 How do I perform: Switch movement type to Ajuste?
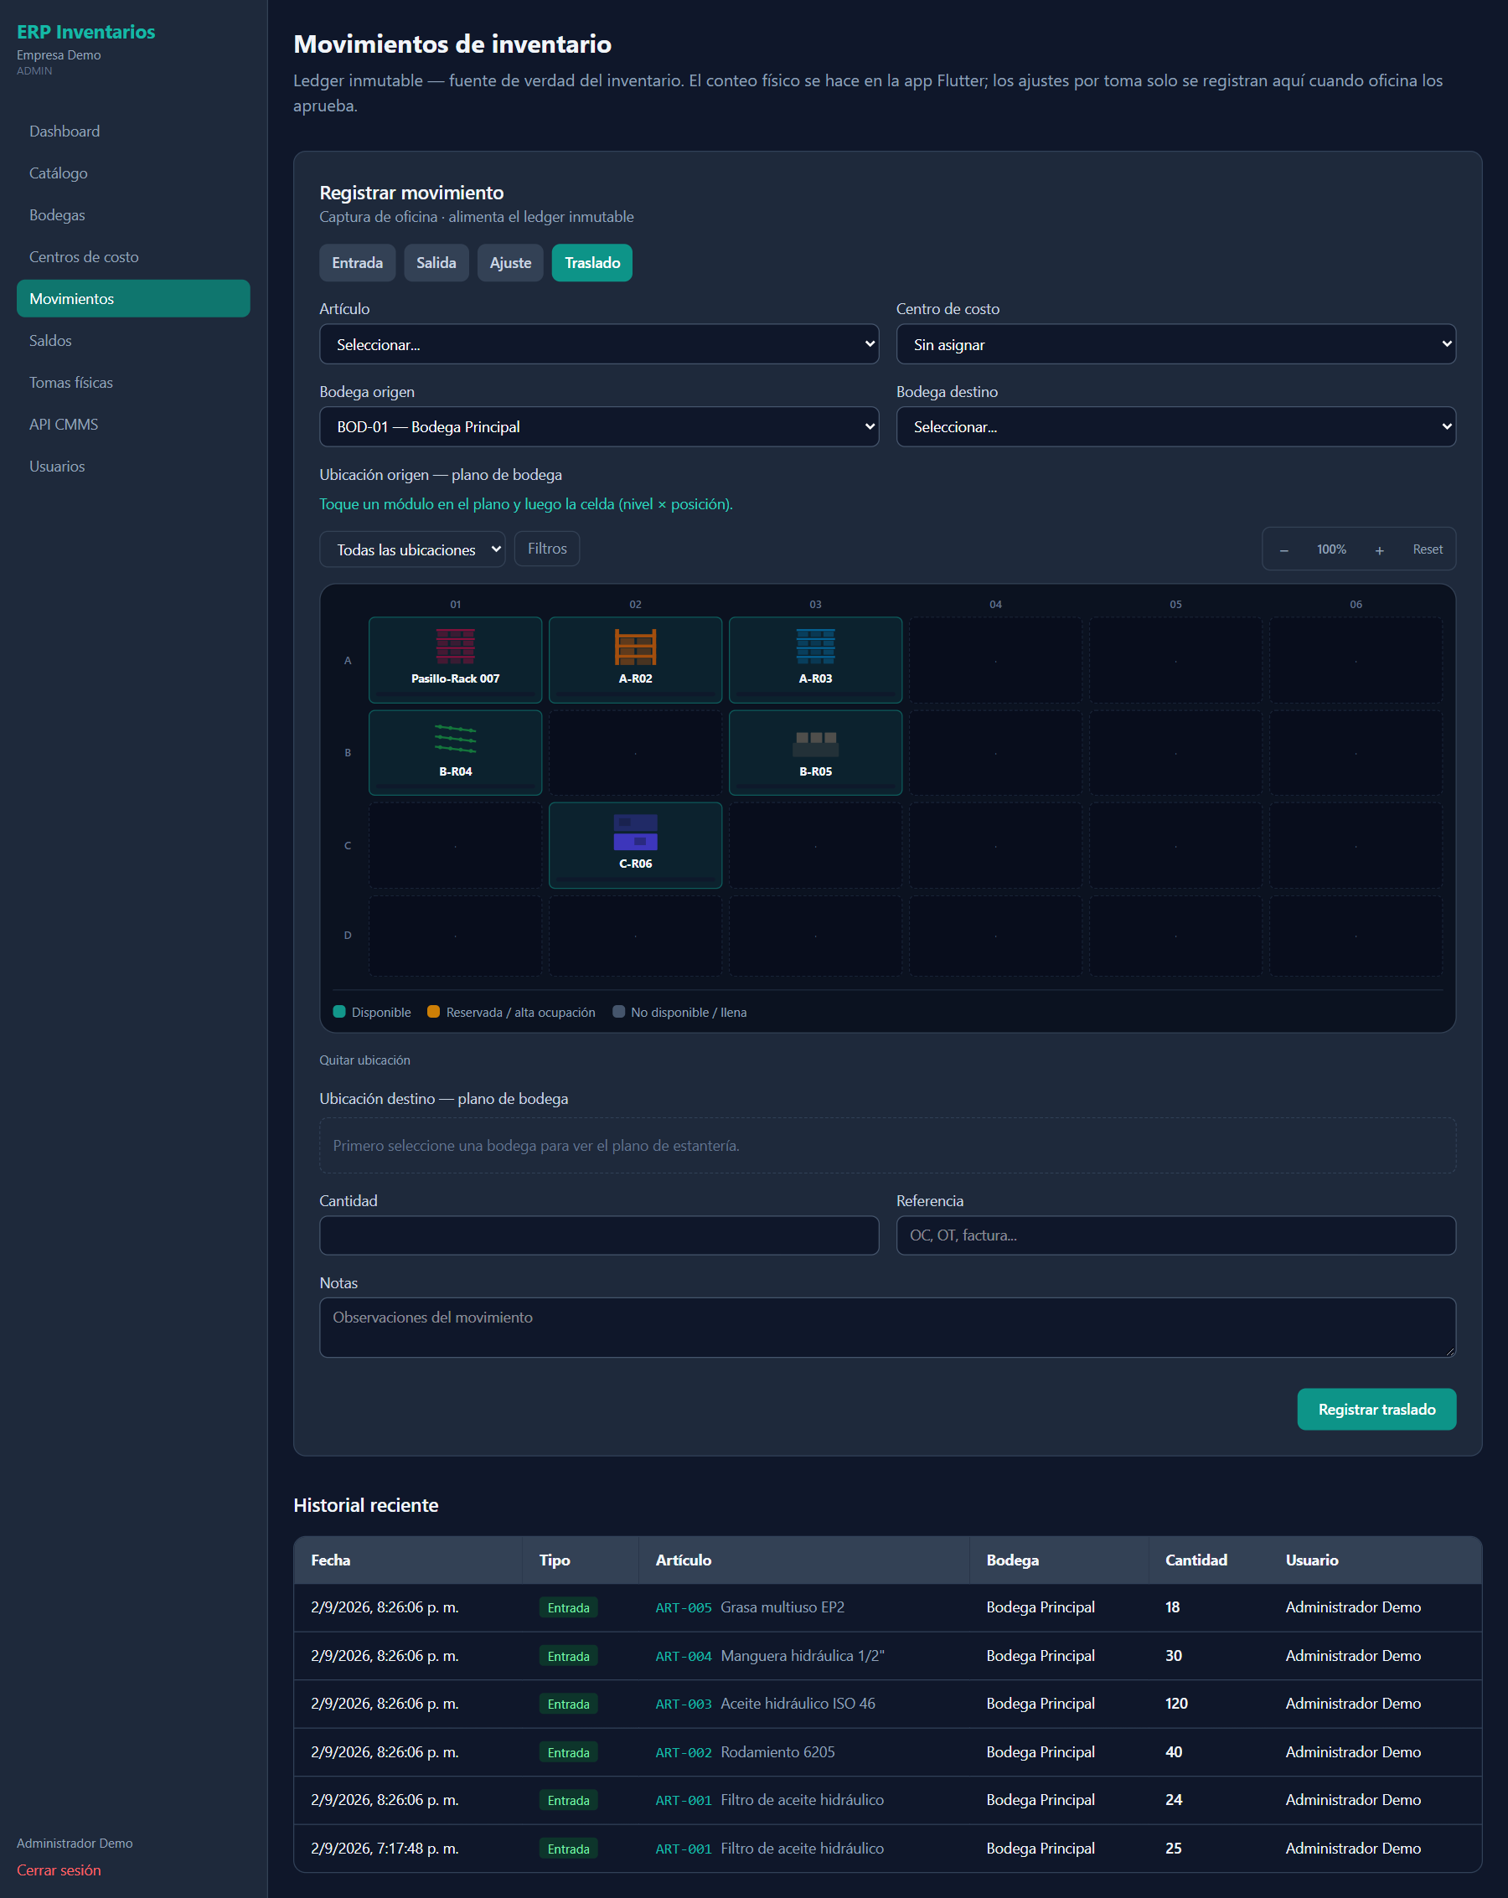510,262
